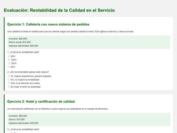Choose 'No, no mejora la rentabilidad'
Viewport: 177px width, 133px height.
click(9, 79)
